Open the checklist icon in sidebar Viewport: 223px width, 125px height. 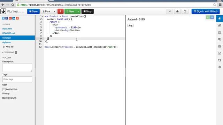[x=220, y=53]
